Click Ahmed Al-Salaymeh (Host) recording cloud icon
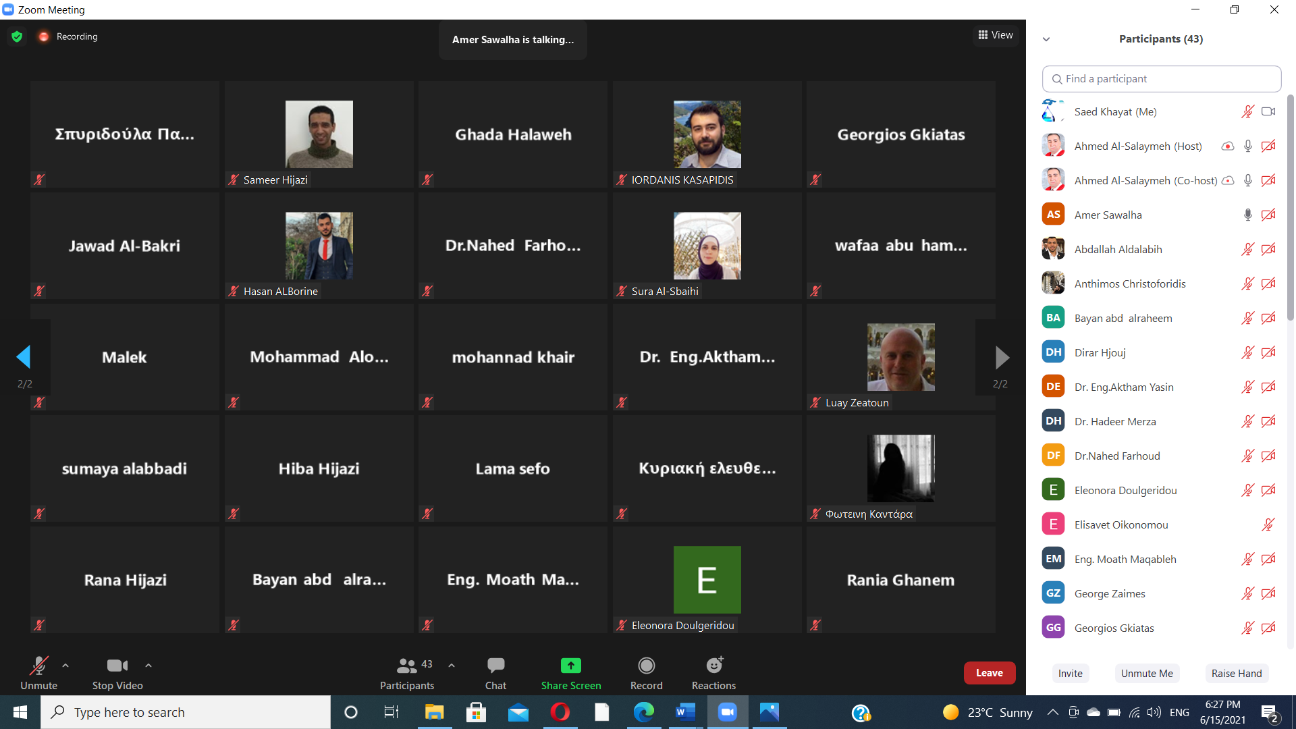1296x729 pixels. click(1228, 146)
